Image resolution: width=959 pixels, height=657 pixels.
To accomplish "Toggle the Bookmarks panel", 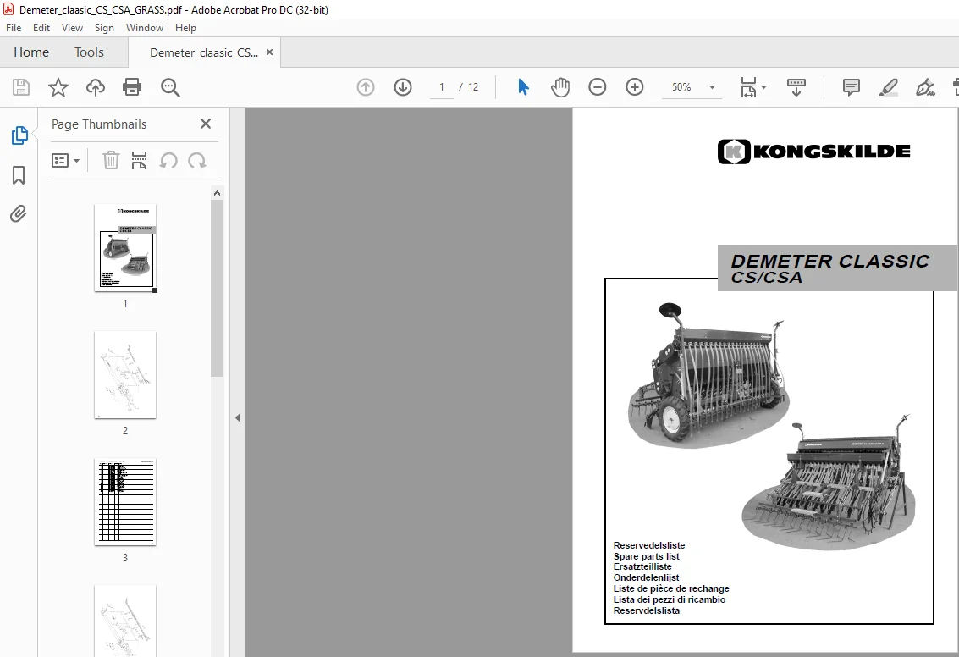I will [19, 175].
